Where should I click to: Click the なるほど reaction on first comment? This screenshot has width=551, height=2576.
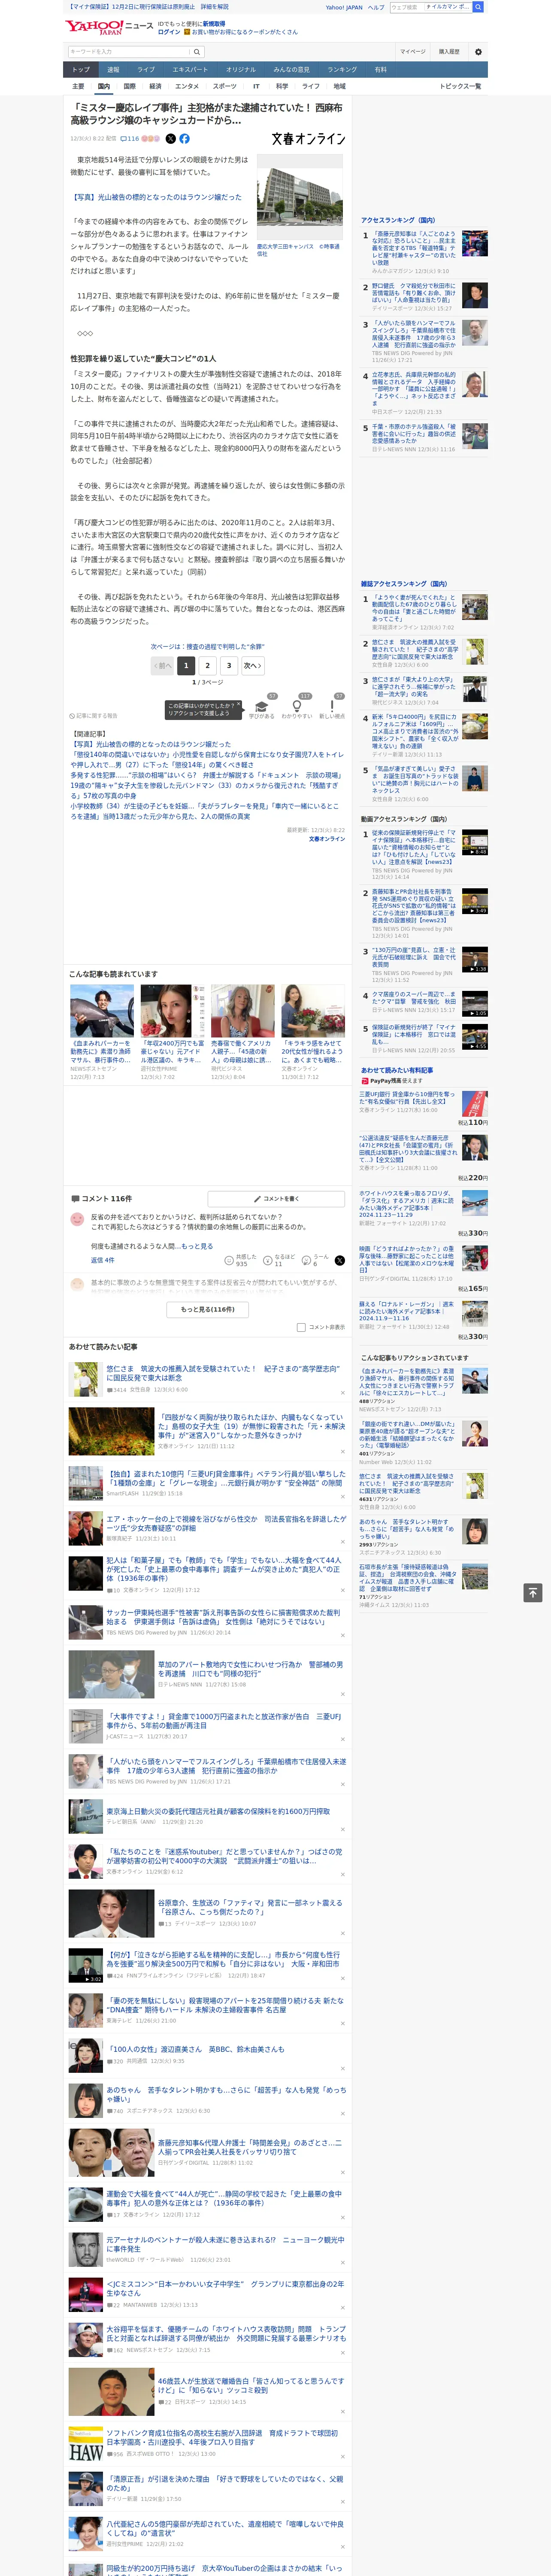[x=279, y=1261]
